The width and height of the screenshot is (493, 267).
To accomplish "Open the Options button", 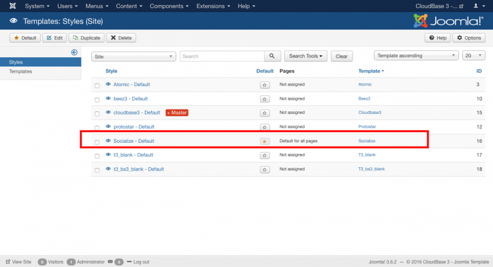I will pos(469,38).
